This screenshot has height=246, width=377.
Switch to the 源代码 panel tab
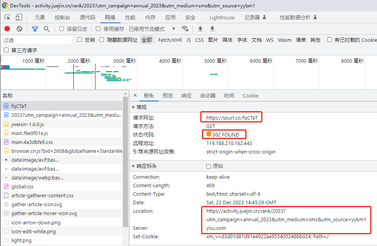pos(88,17)
